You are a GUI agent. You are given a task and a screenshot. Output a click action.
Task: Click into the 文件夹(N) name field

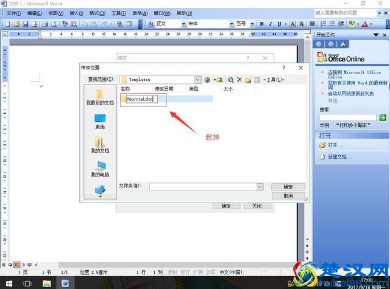(203, 186)
